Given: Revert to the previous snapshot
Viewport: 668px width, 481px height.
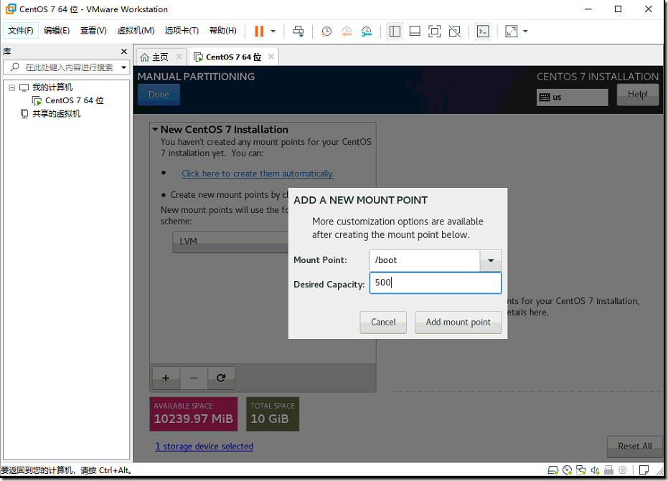Looking at the screenshot, I should click(347, 31).
